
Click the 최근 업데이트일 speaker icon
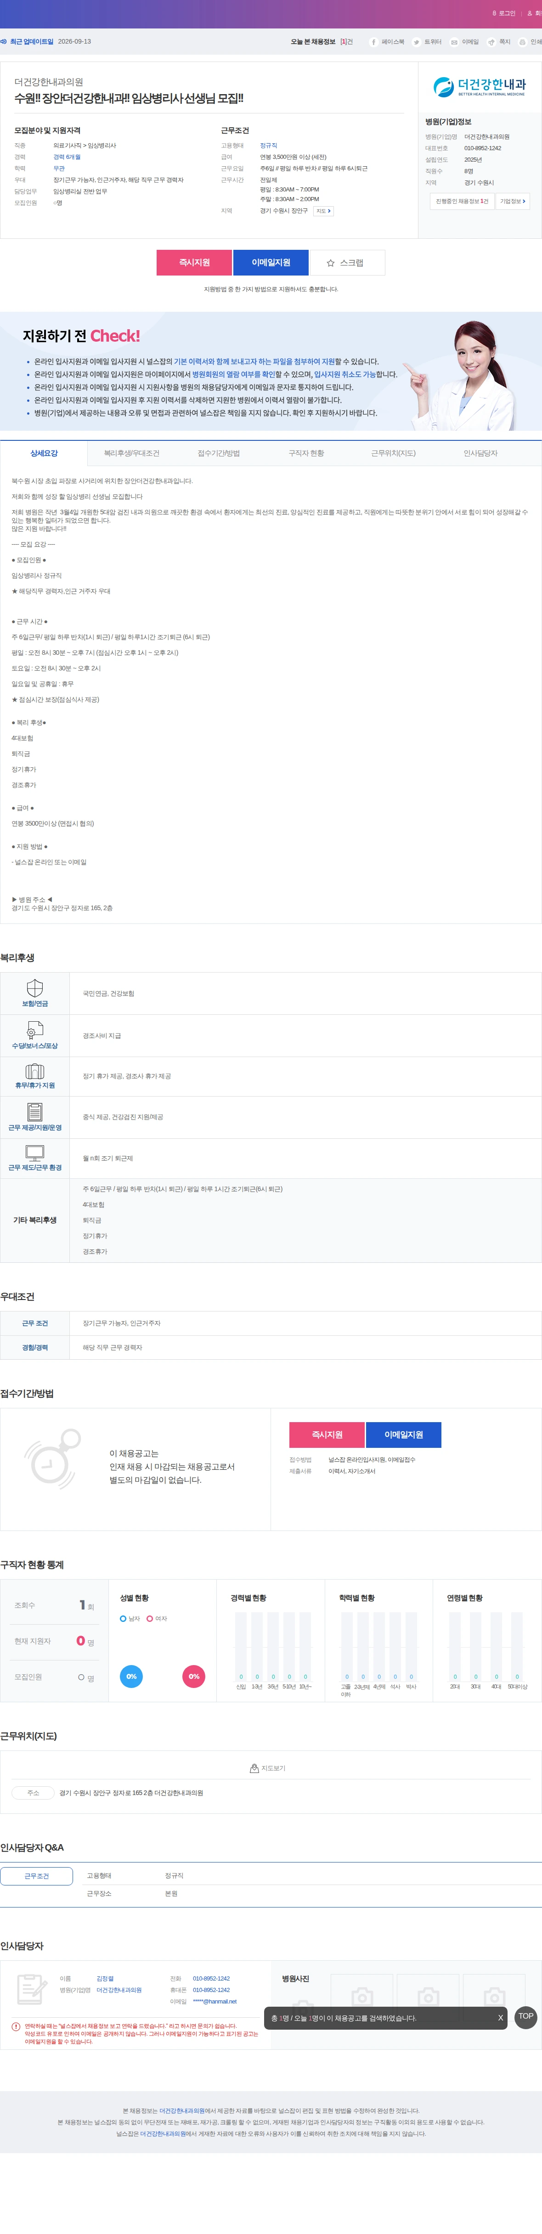[4, 42]
